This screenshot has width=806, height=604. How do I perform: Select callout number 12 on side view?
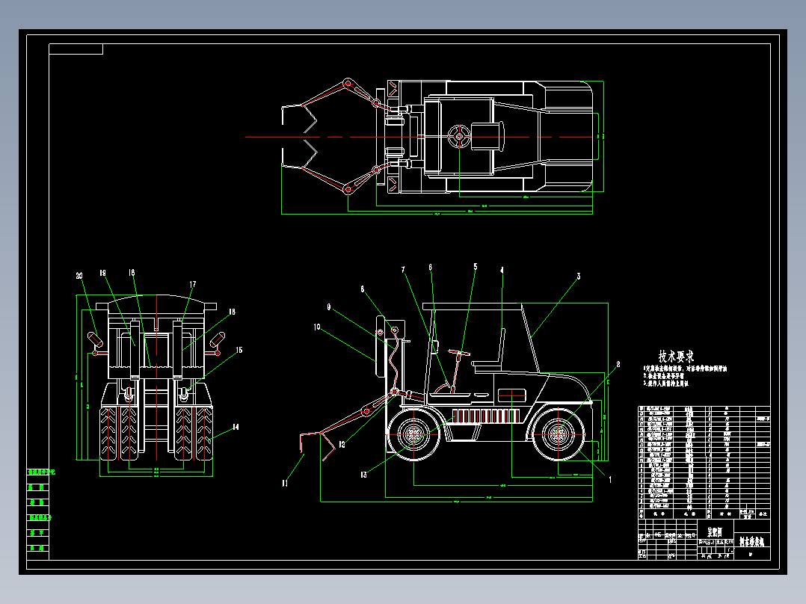pos(342,445)
